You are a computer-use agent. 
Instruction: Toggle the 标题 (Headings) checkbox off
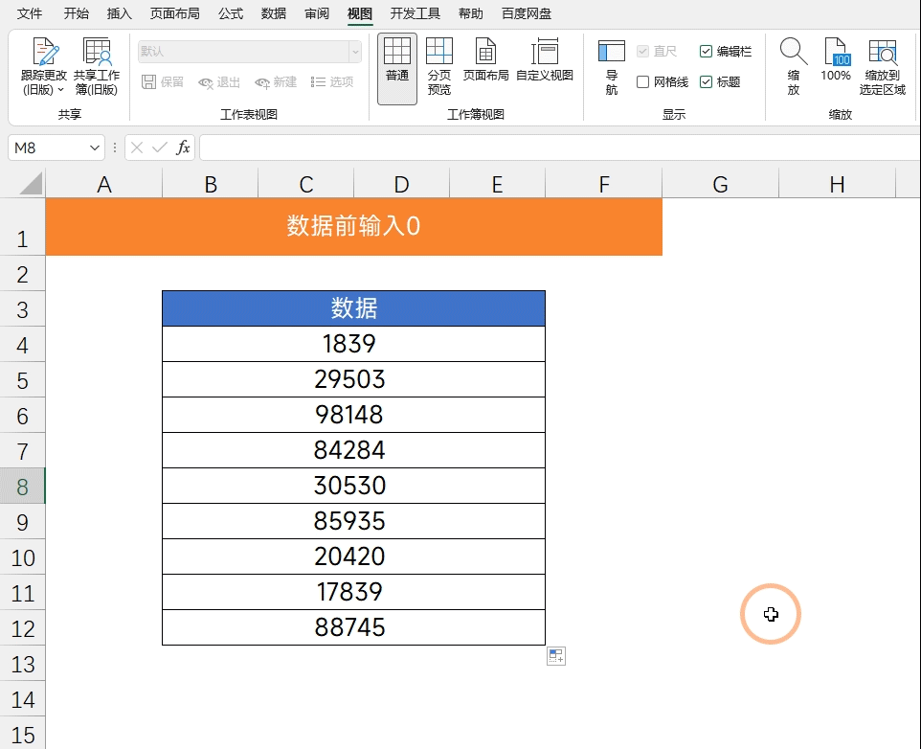point(706,81)
